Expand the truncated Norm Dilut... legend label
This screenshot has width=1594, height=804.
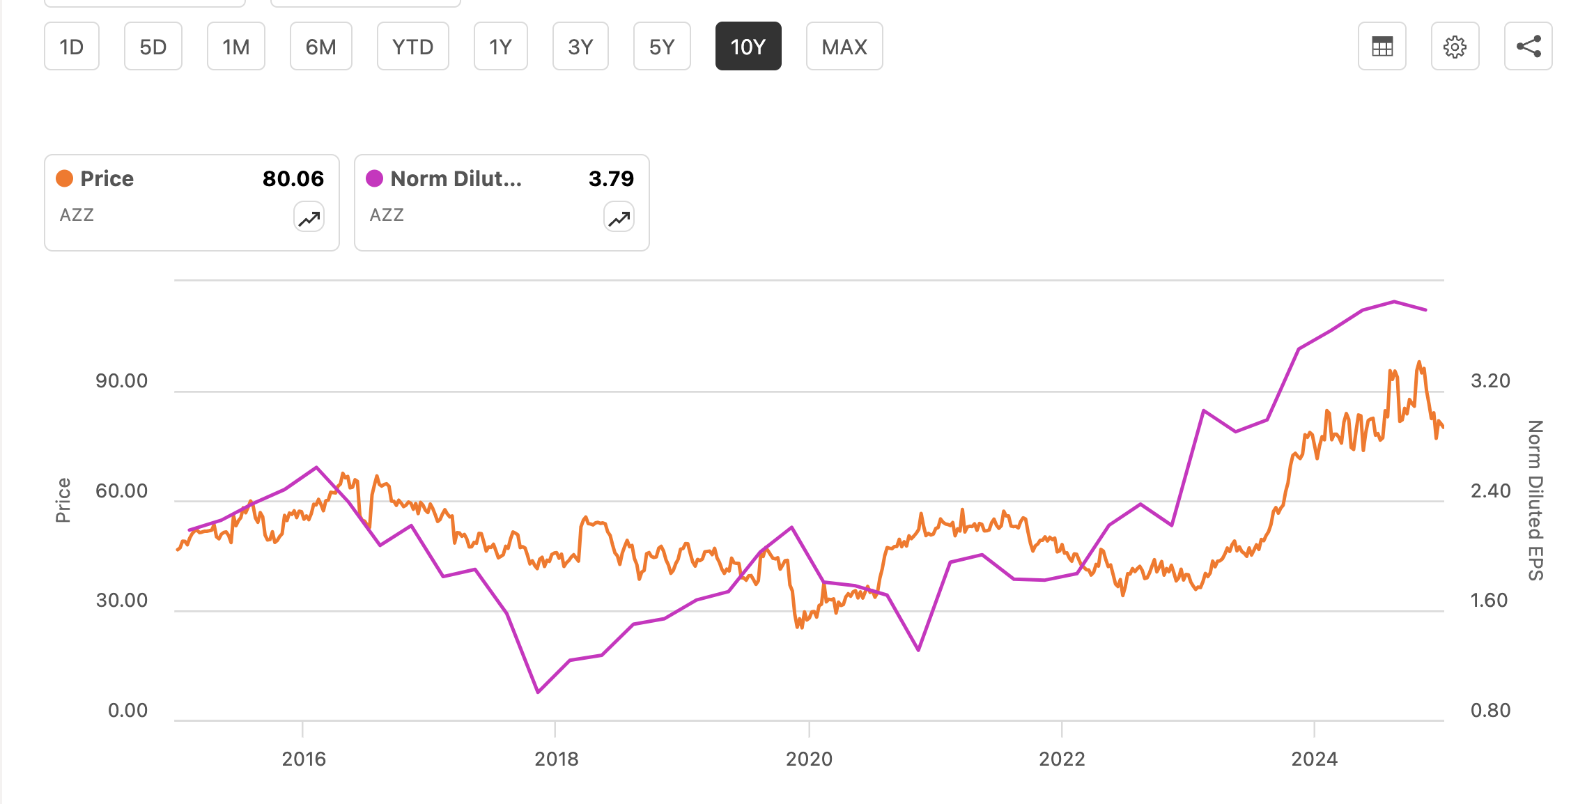[456, 178]
